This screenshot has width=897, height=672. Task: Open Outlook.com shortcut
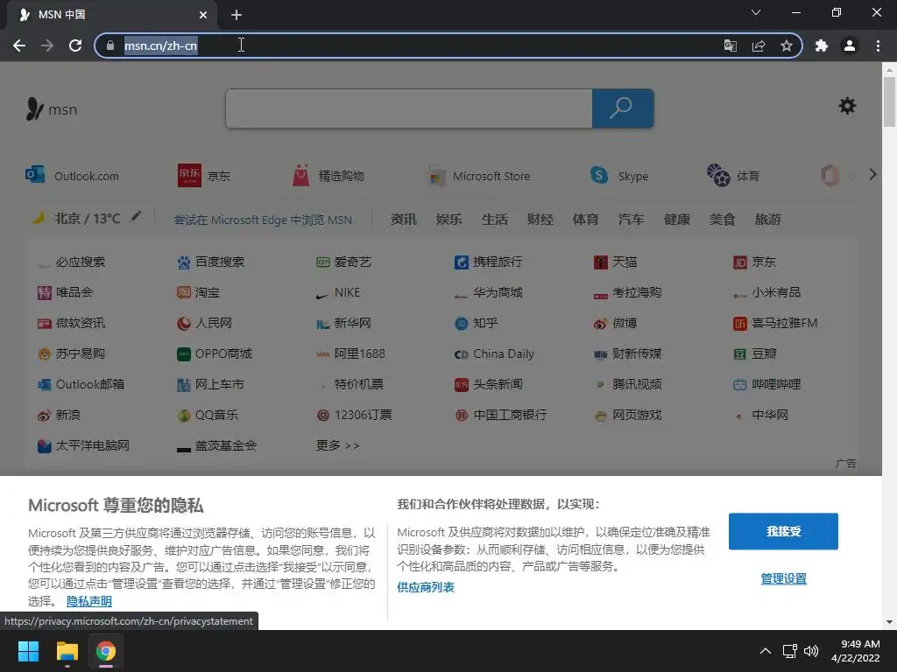point(73,175)
